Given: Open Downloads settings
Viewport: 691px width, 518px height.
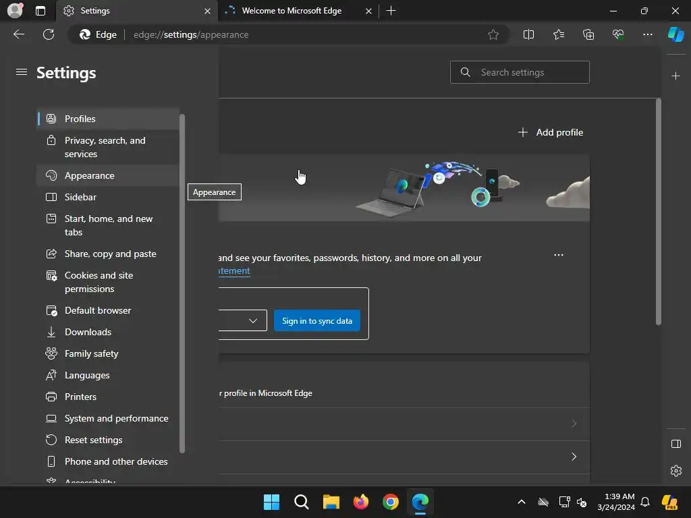Looking at the screenshot, I should coord(108,332).
